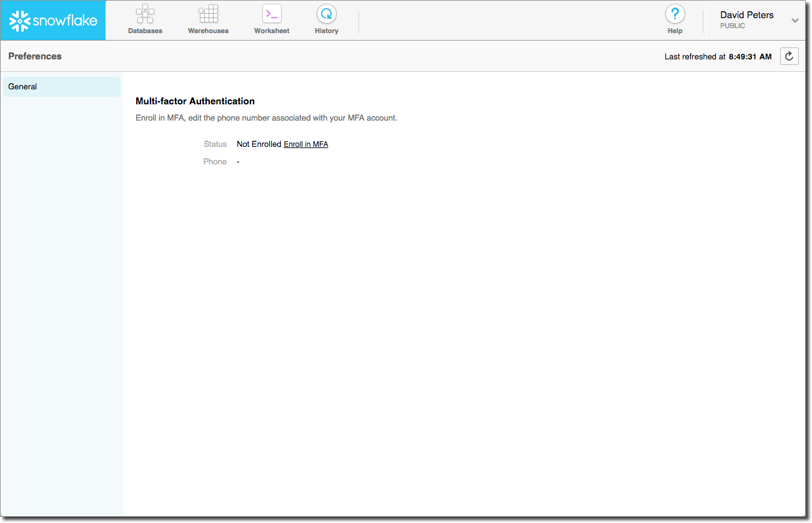812x523 pixels.
Task: Click the Databases text label
Action: coord(145,31)
